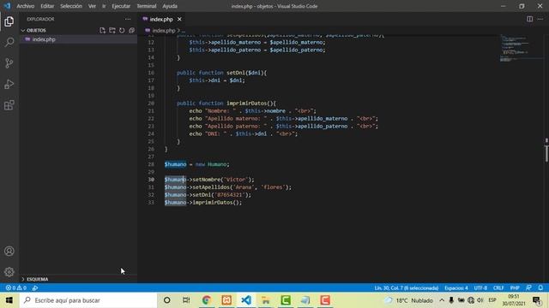Click the ESP input language indicator
Viewport: 549px width, 308px height.
click(x=492, y=300)
